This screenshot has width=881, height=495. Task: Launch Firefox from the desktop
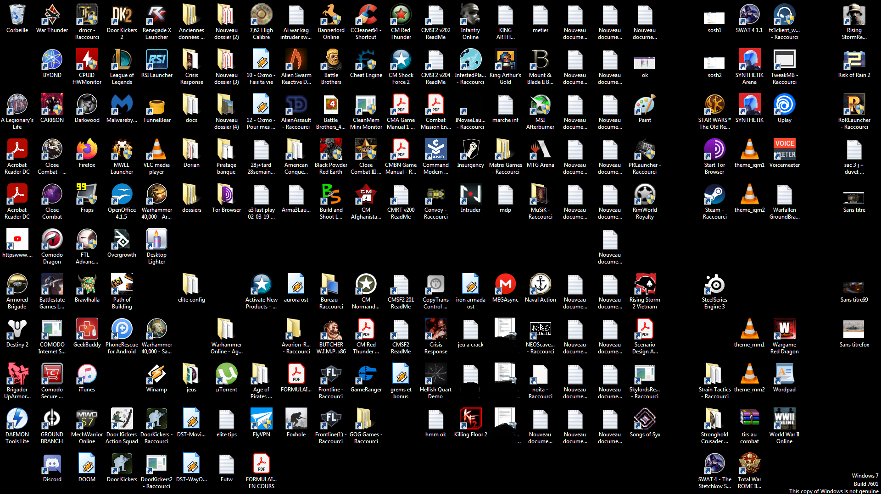pyautogui.click(x=87, y=153)
